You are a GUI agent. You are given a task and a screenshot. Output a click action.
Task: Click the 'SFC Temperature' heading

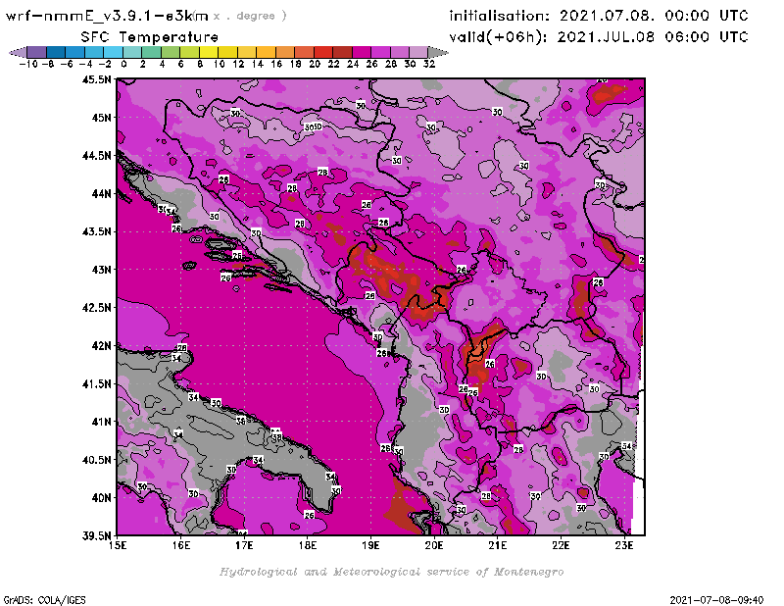[x=150, y=37]
